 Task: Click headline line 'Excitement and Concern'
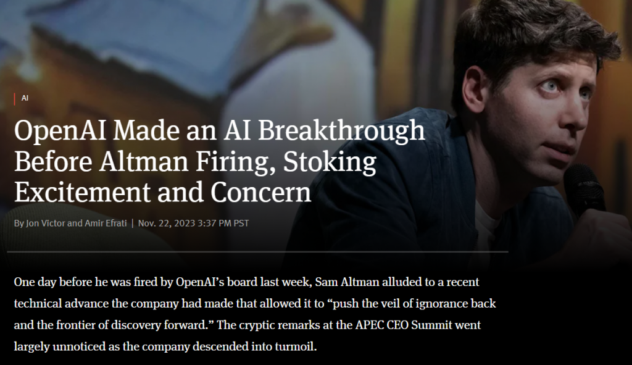pos(163,191)
